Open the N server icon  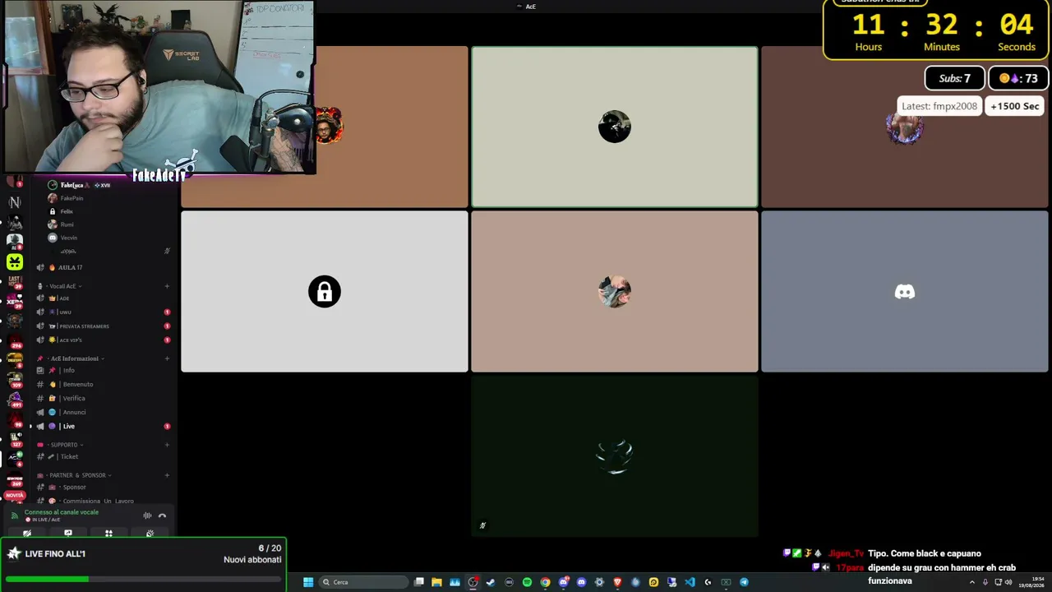click(15, 202)
